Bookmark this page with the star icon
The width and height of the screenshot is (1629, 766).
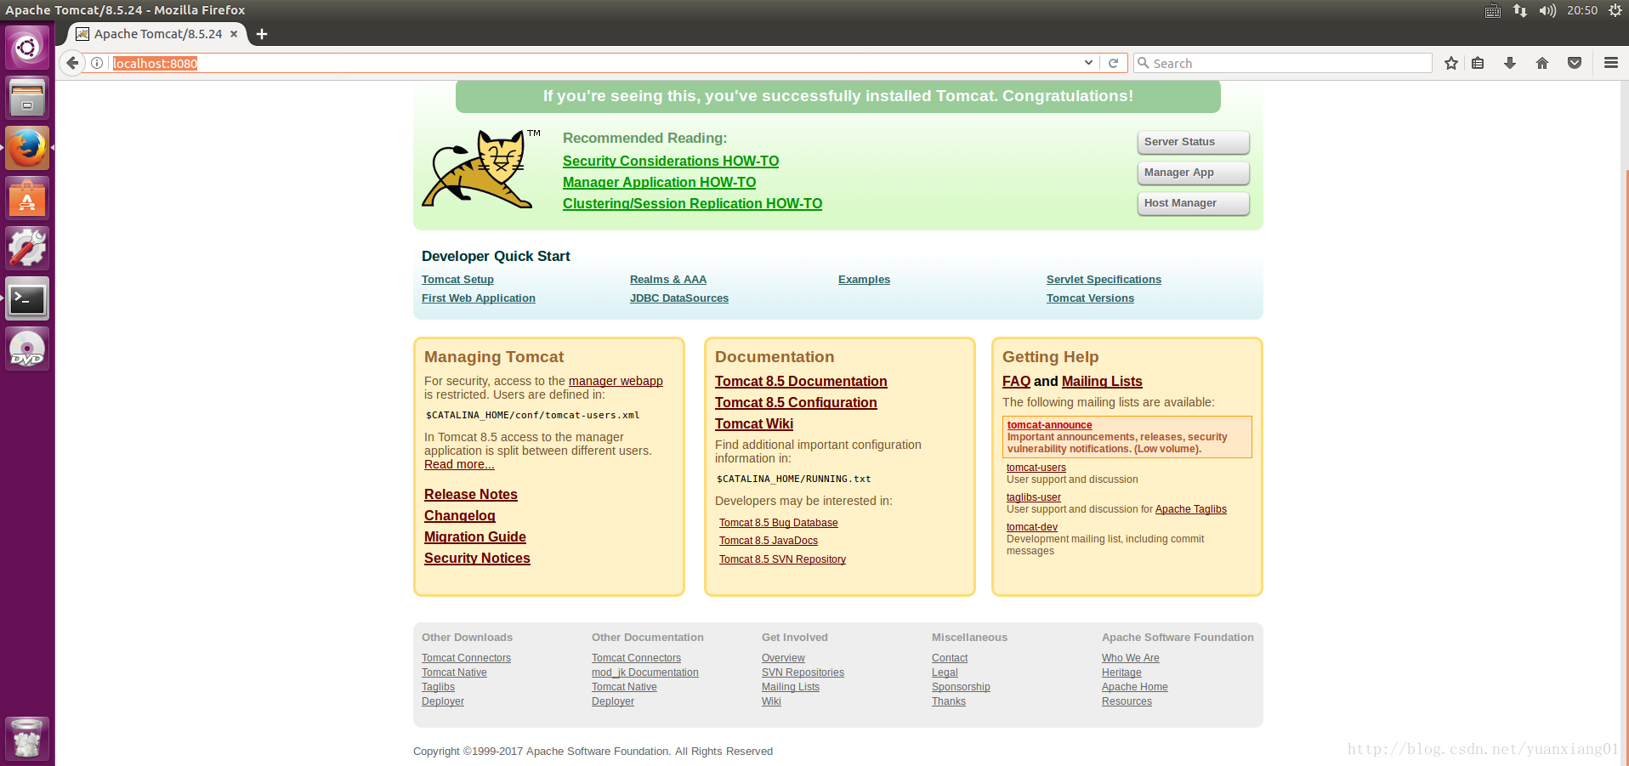(1451, 63)
